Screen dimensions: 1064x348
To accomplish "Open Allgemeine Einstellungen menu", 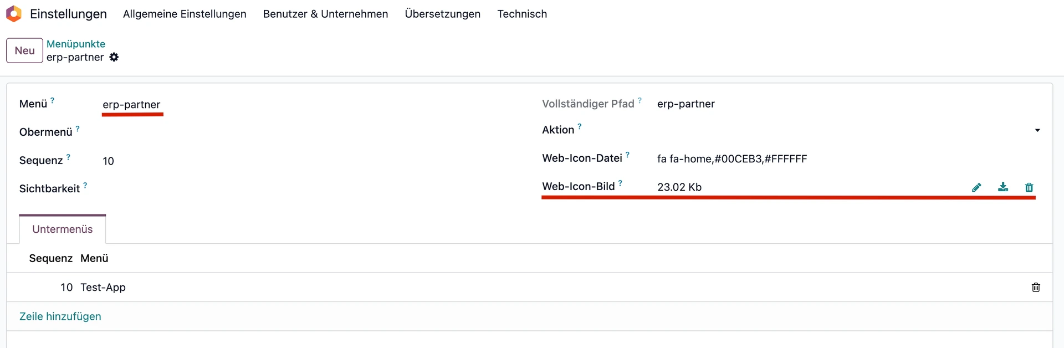I will [185, 14].
